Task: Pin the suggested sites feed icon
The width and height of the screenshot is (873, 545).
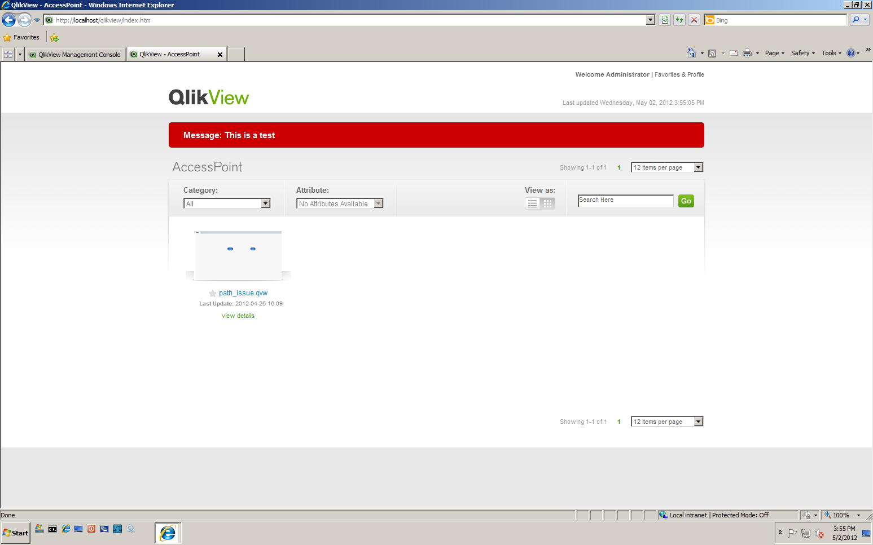Action: pyautogui.click(x=712, y=52)
